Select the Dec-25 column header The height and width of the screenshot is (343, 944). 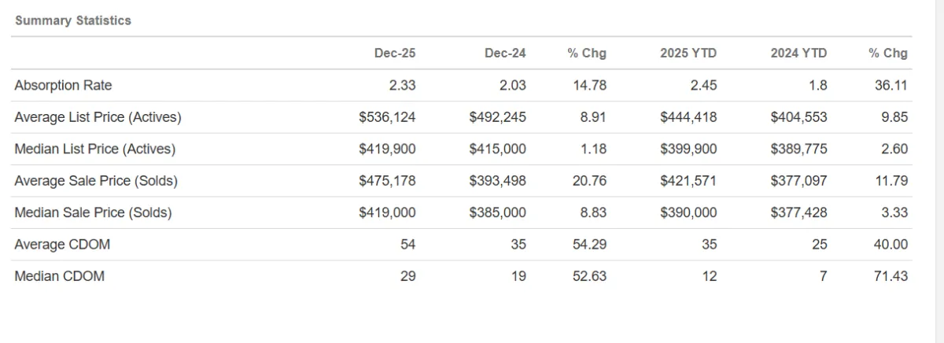pos(395,53)
